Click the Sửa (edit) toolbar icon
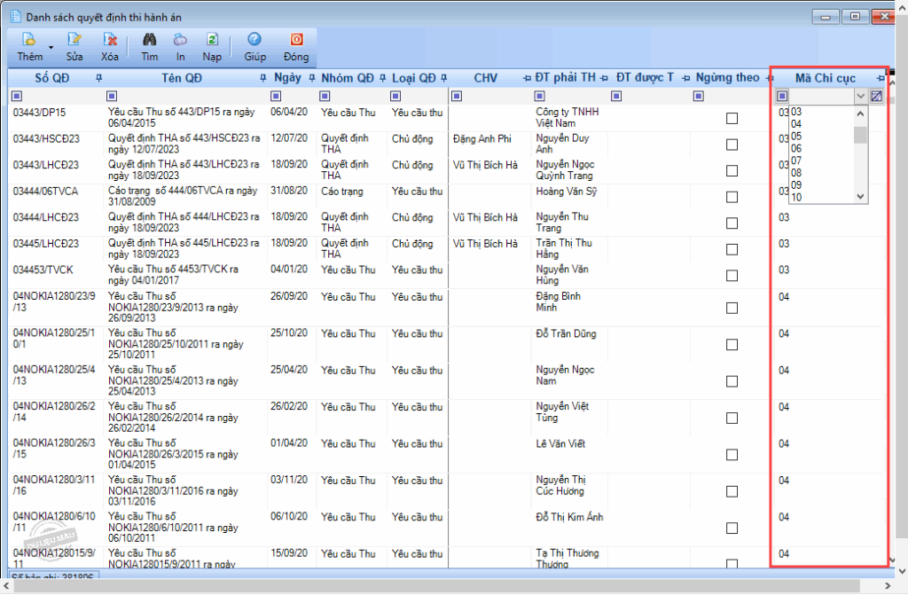This screenshot has height=595, width=908. click(x=74, y=40)
